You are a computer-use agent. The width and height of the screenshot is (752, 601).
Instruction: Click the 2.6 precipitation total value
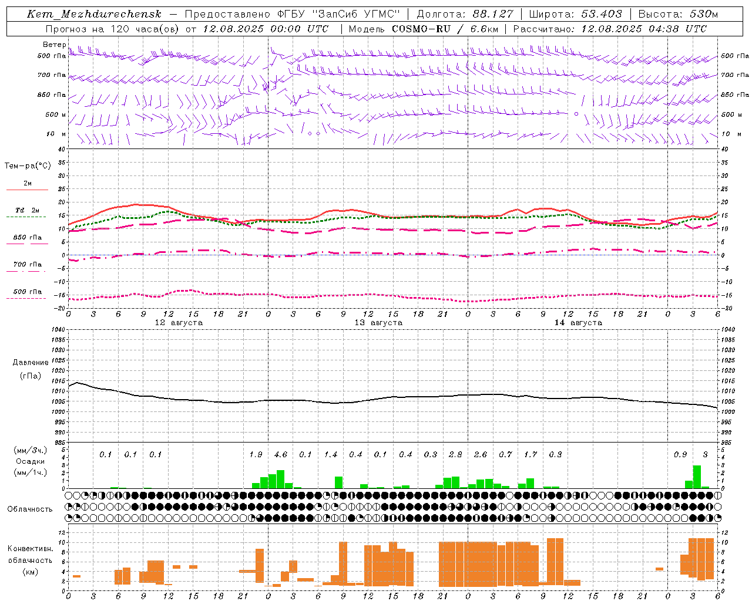(481, 454)
